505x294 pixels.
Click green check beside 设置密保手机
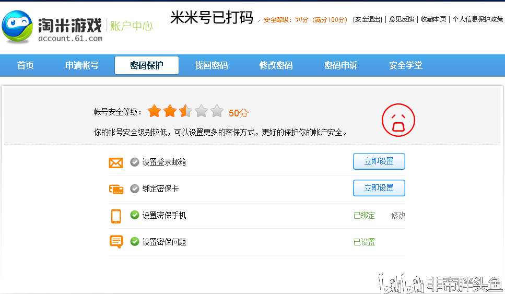pos(135,215)
